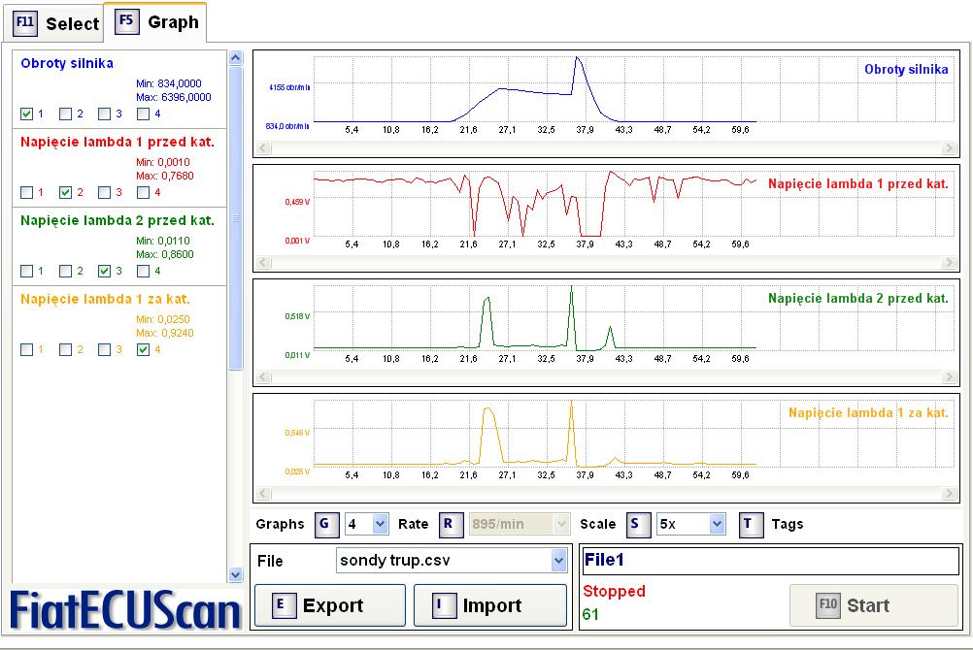Enable graph 3 checkbox for Napięcie lambda 1 przed kat.
973x650 pixels.
(x=105, y=192)
